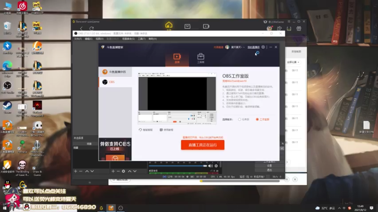Click OBS 退出 button

269,170
